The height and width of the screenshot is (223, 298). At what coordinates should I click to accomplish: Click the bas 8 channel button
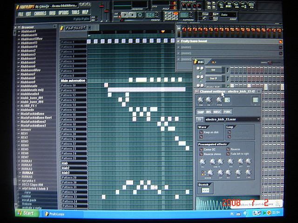[x=215, y=79]
